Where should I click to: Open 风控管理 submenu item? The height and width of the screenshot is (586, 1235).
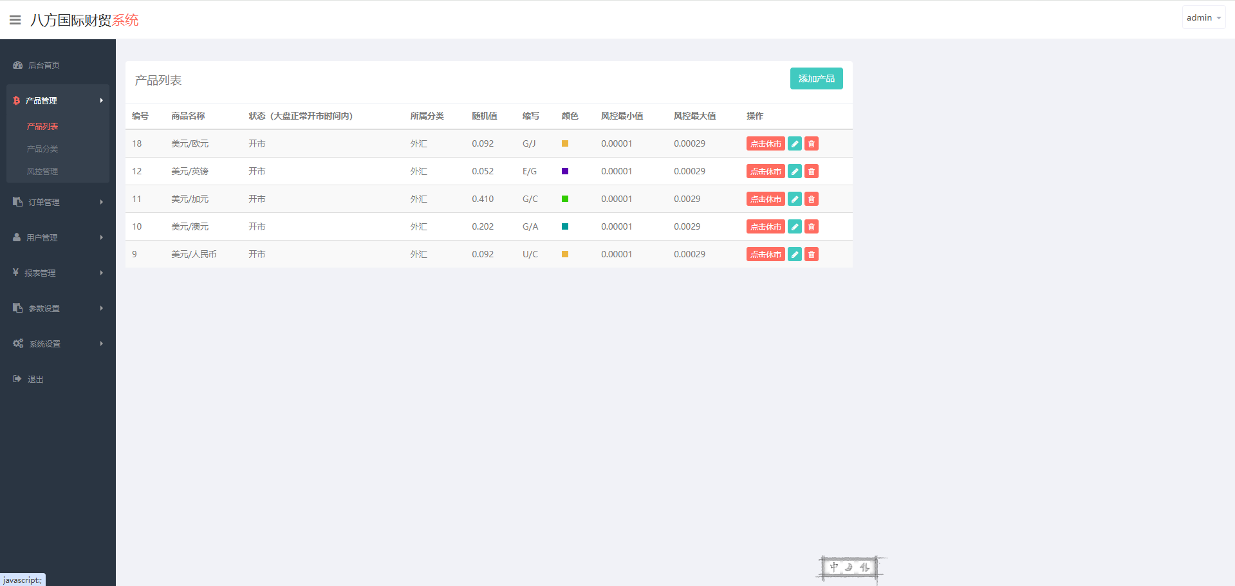coord(42,172)
